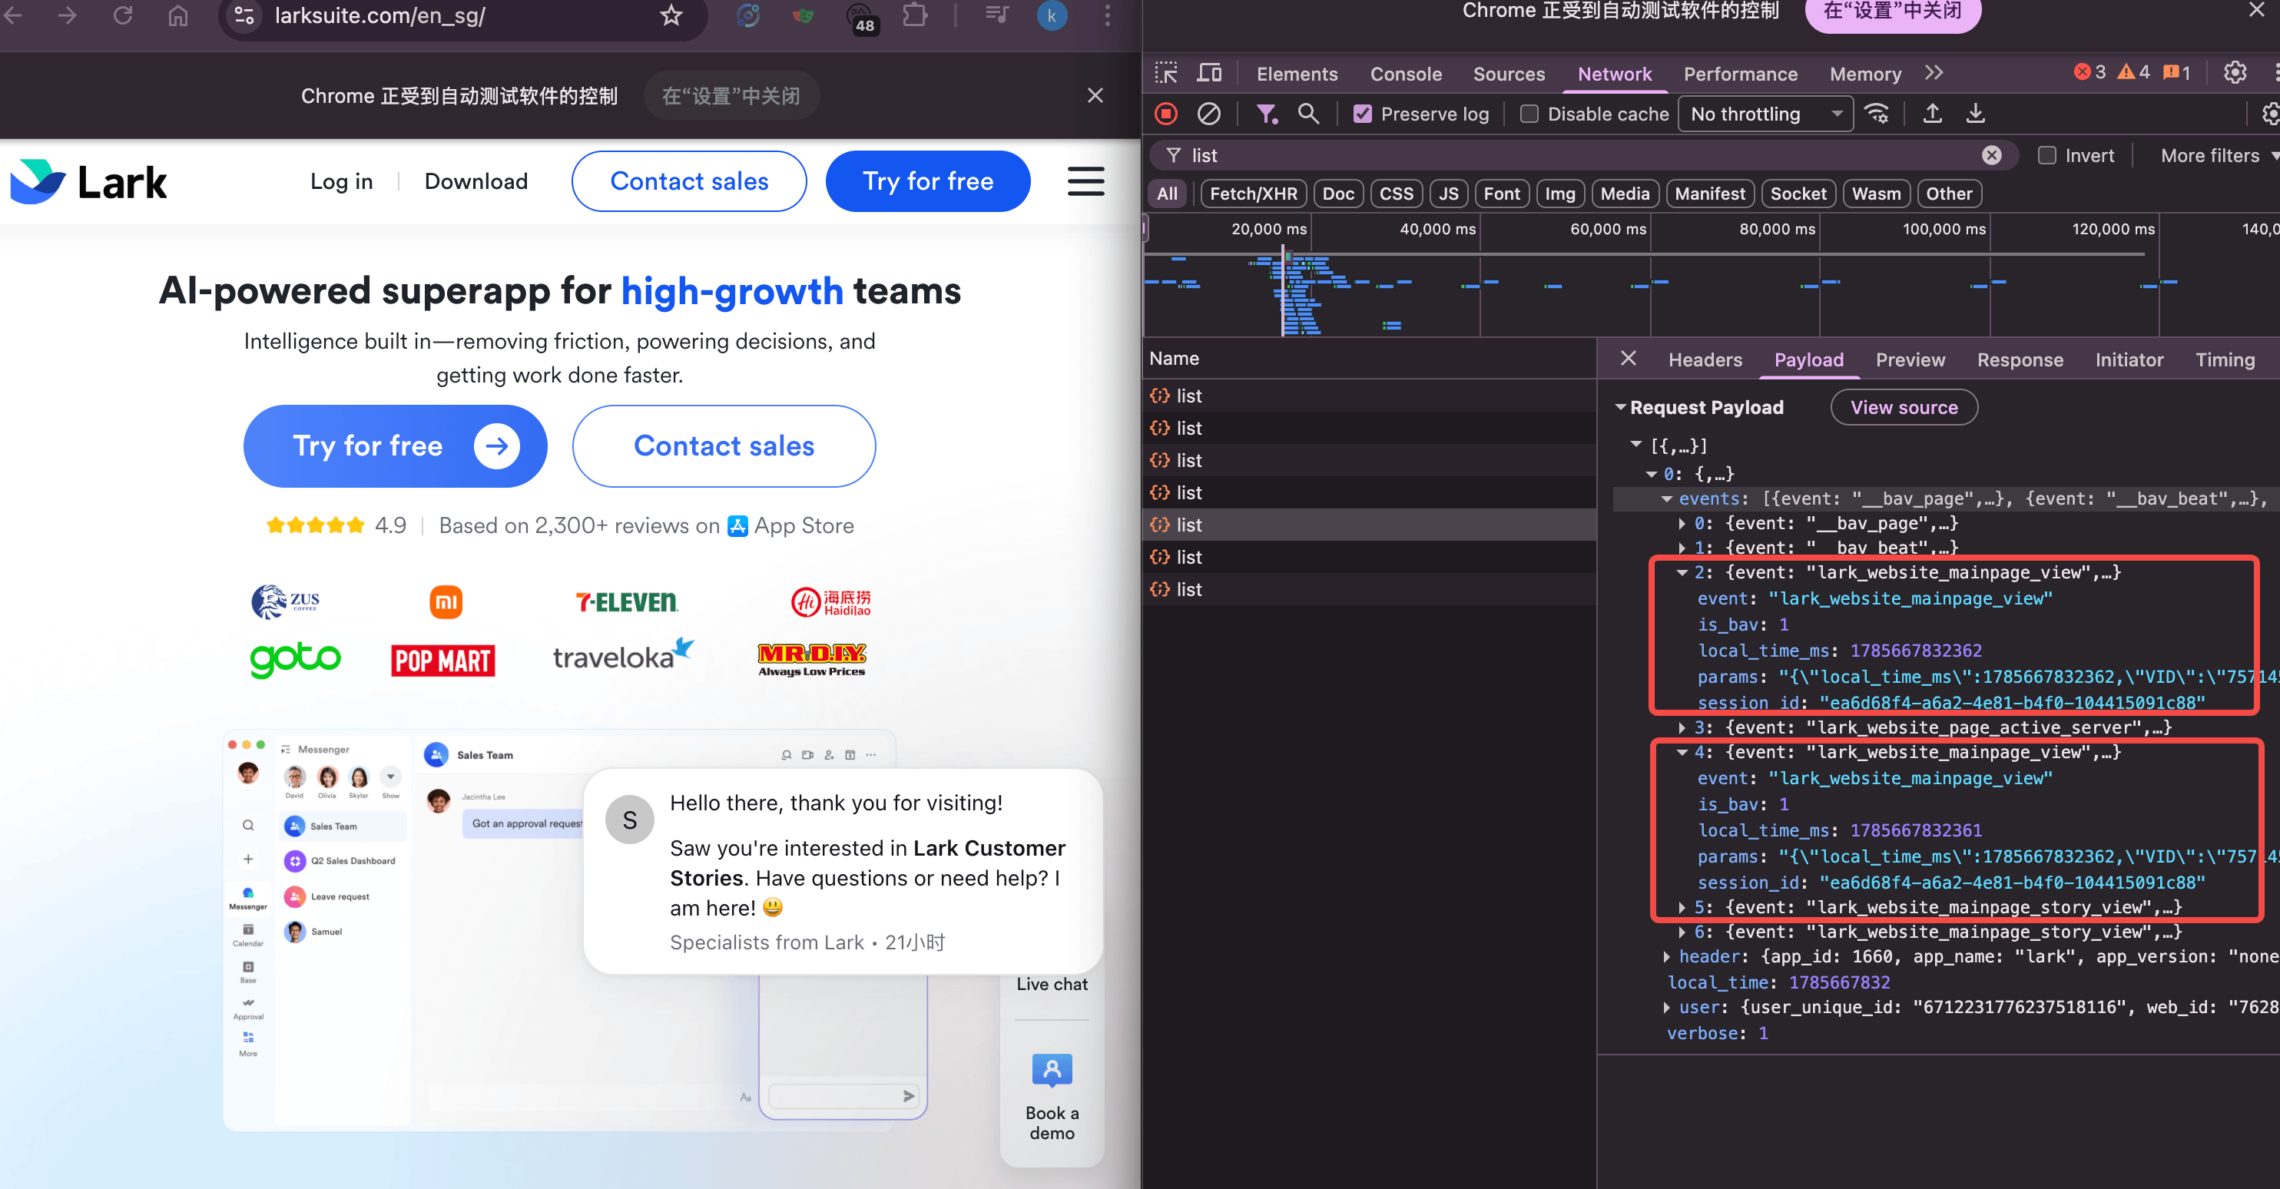Select the All request type filter
The height and width of the screenshot is (1189, 2280).
(x=1168, y=194)
